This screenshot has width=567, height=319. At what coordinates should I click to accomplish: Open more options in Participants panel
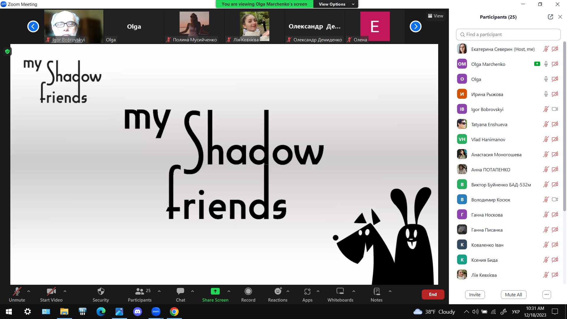pos(546,294)
